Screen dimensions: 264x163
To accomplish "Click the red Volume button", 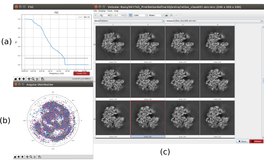I will (256, 141).
